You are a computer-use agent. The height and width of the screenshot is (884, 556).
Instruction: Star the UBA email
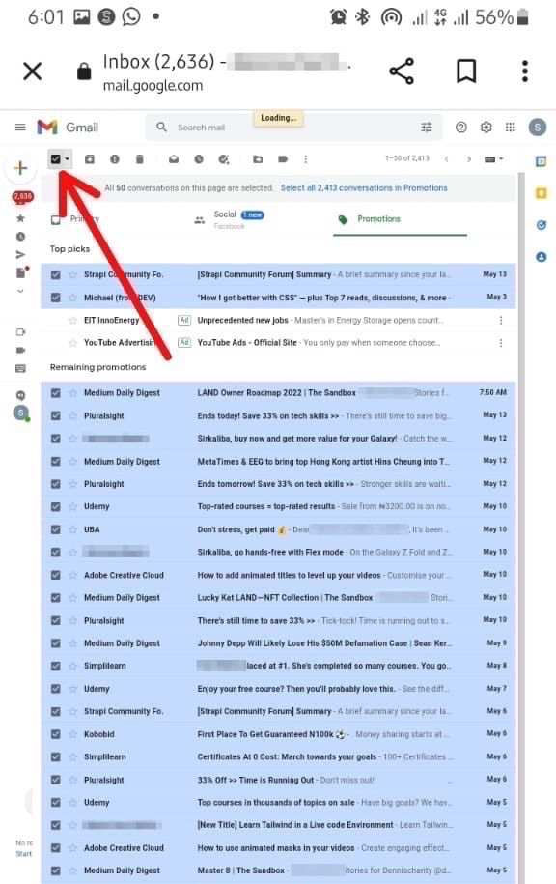tap(72, 529)
